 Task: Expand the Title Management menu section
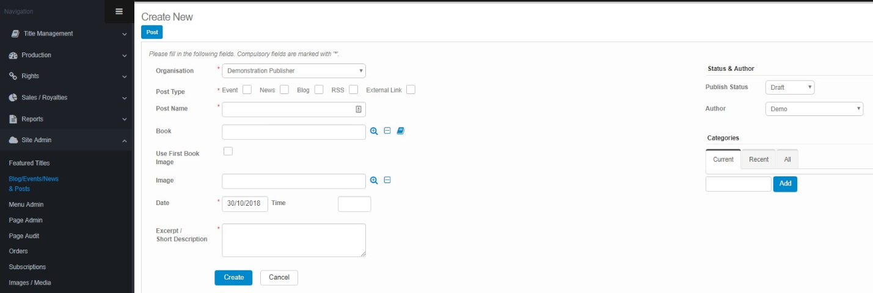(x=67, y=34)
